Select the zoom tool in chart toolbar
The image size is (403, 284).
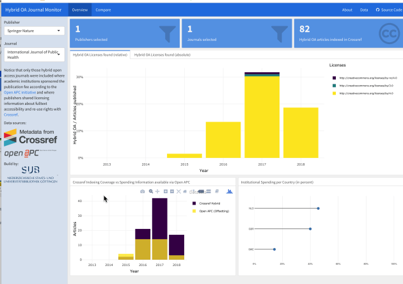(x=151, y=191)
